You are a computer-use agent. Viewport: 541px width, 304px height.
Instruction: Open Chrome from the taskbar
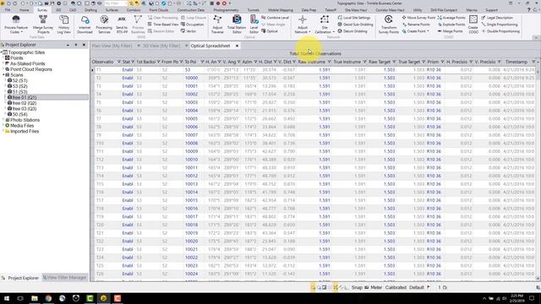click(x=48, y=298)
